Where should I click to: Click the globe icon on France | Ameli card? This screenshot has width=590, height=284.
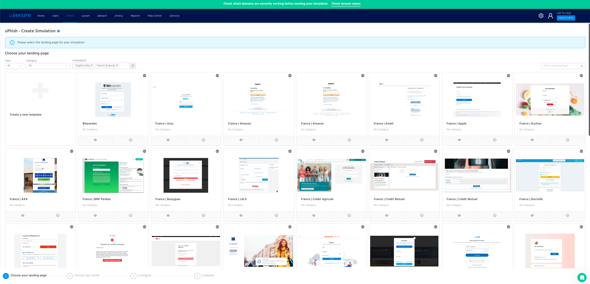coord(436,76)
